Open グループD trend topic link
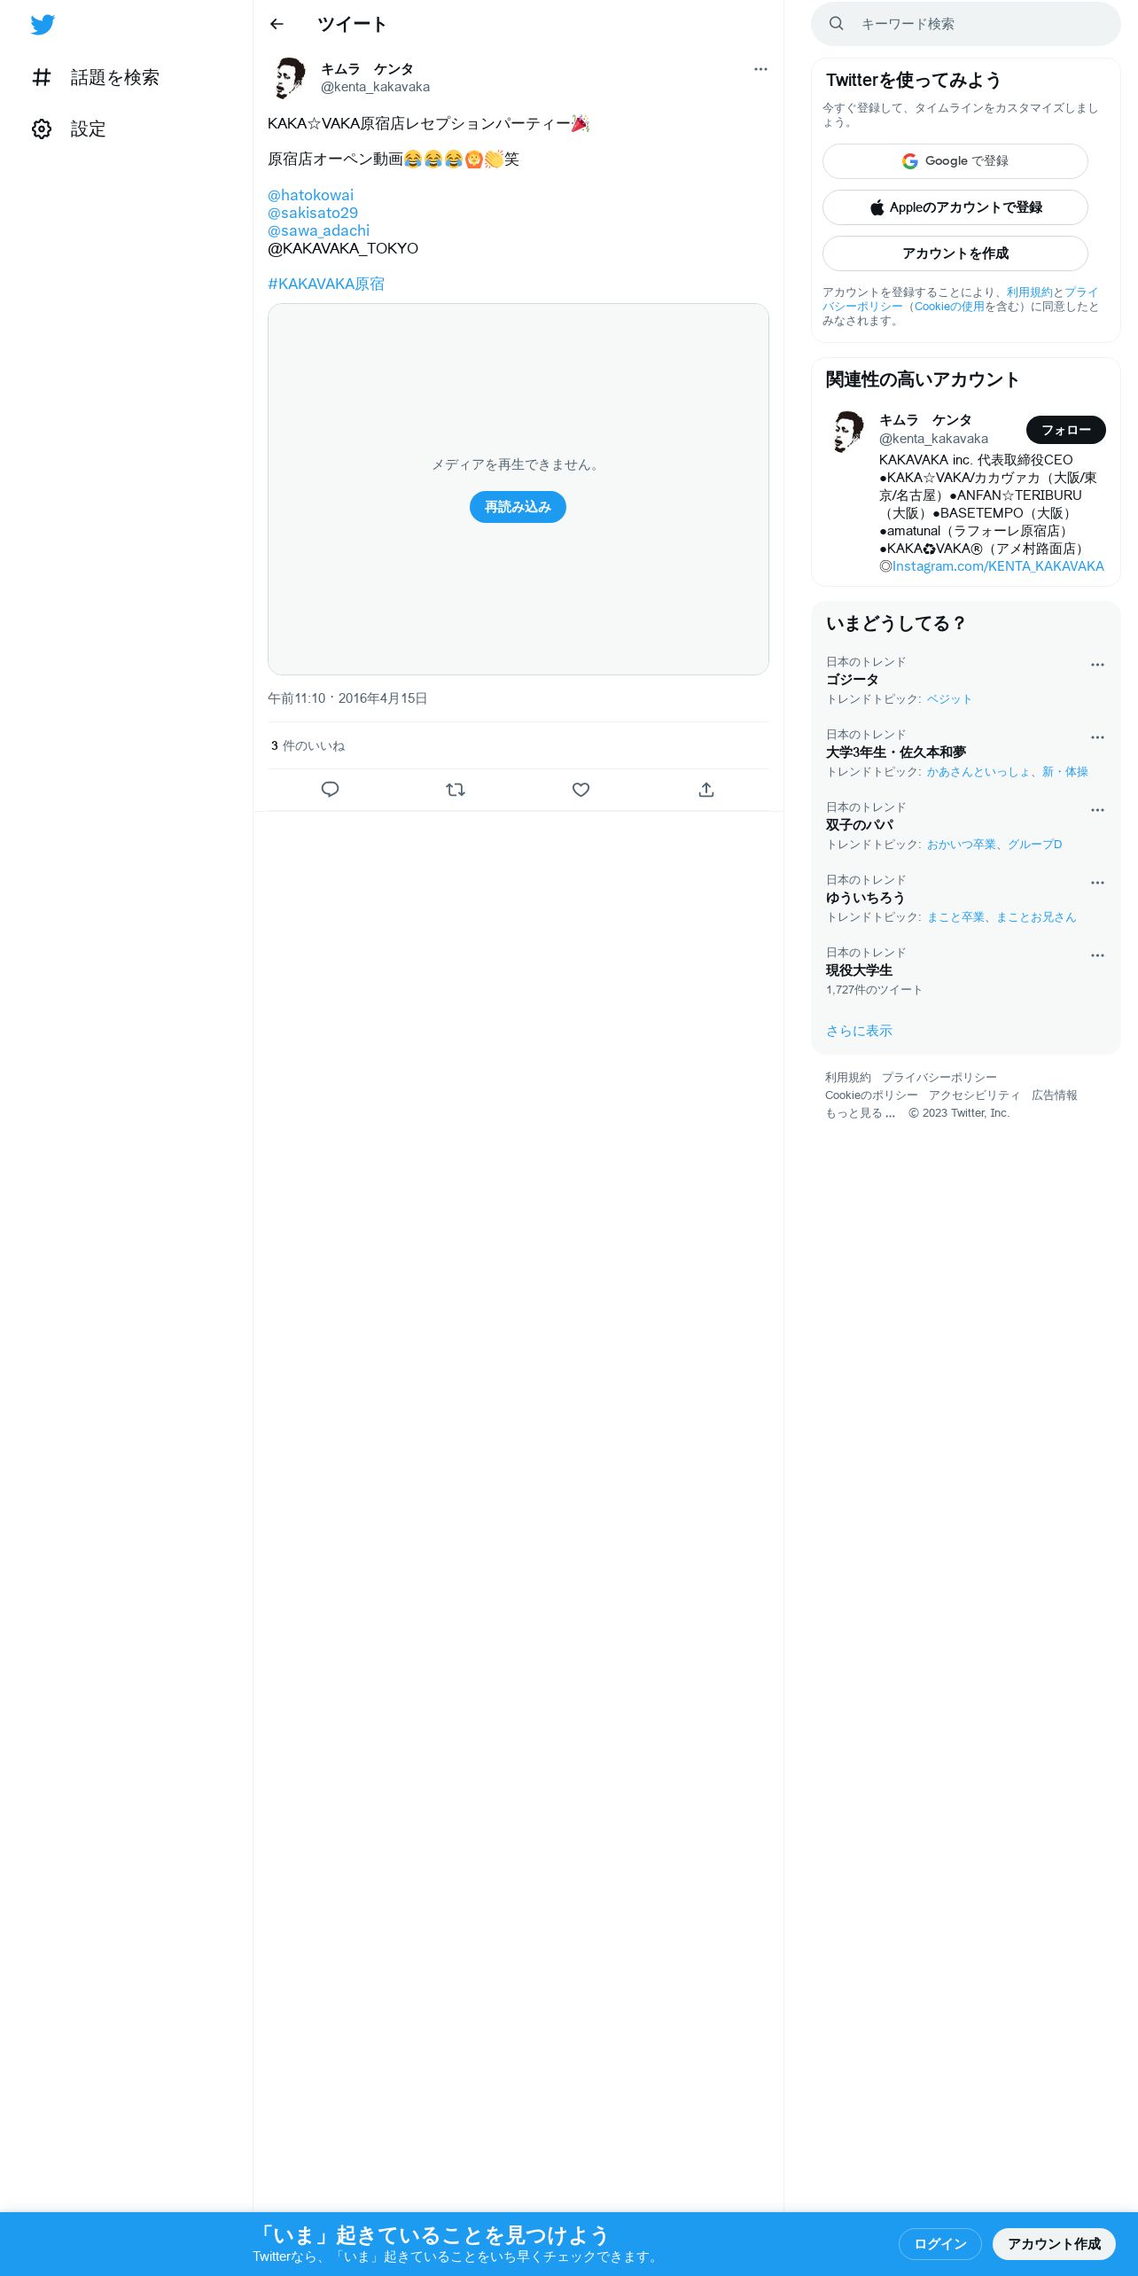The height and width of the screenshot is (2276, 1138). point(1034,845)
